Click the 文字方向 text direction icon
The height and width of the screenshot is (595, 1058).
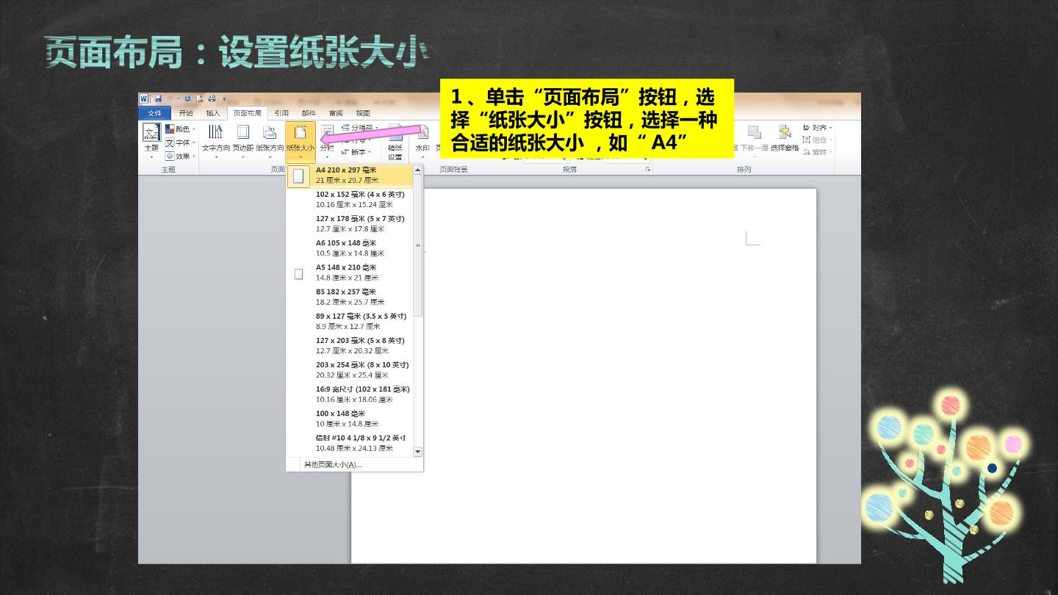point(216,141)
